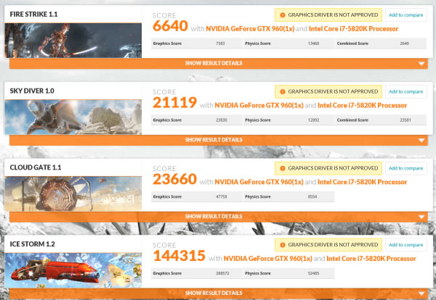Click the ICE STORM 1.2 title
The image size is (436, 300).
pyautogui.click(x=32, y=244)
